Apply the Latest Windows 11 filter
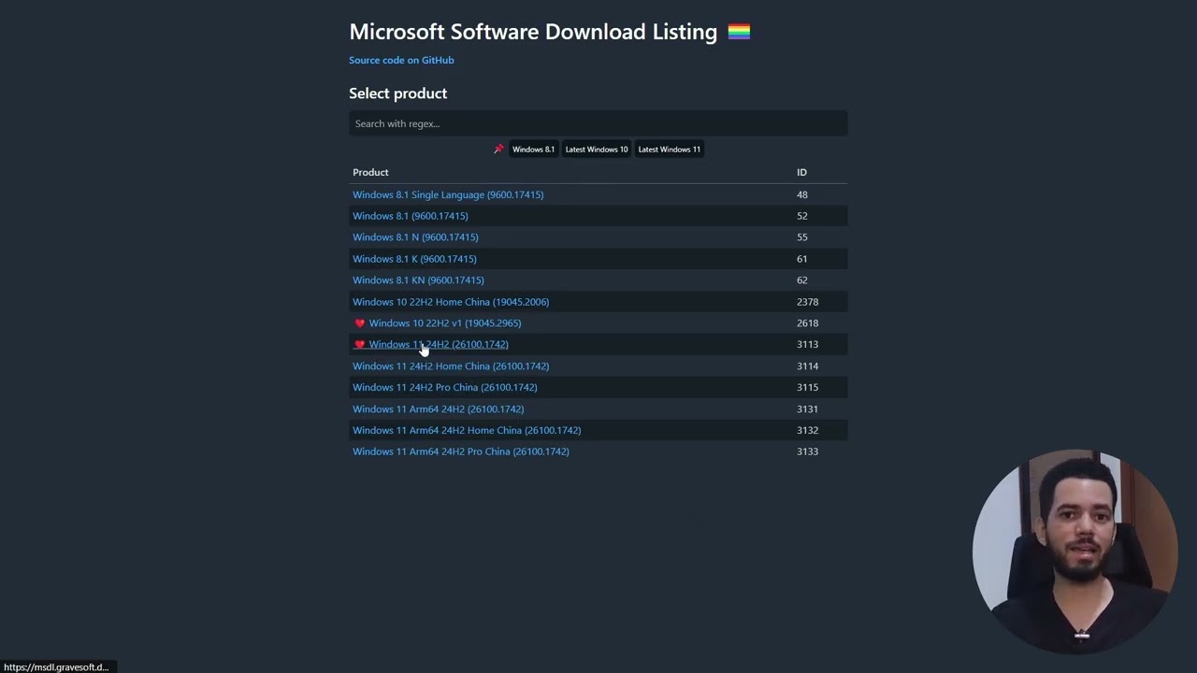 [669, 149]
